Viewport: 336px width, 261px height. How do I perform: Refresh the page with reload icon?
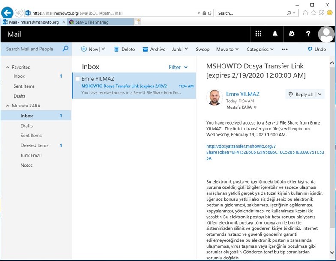coord(210,13)
